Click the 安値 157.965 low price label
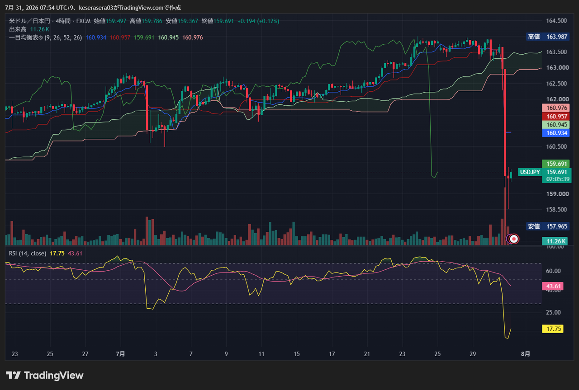Screen dimensions: 579x390 [x=547, y=226]
